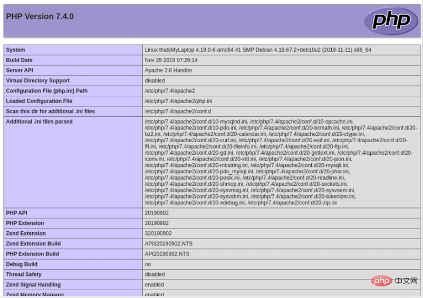Screen dimensions: 423x298
Task: Click 'Virtual Directory Support' label
Action: click(38, 81)
